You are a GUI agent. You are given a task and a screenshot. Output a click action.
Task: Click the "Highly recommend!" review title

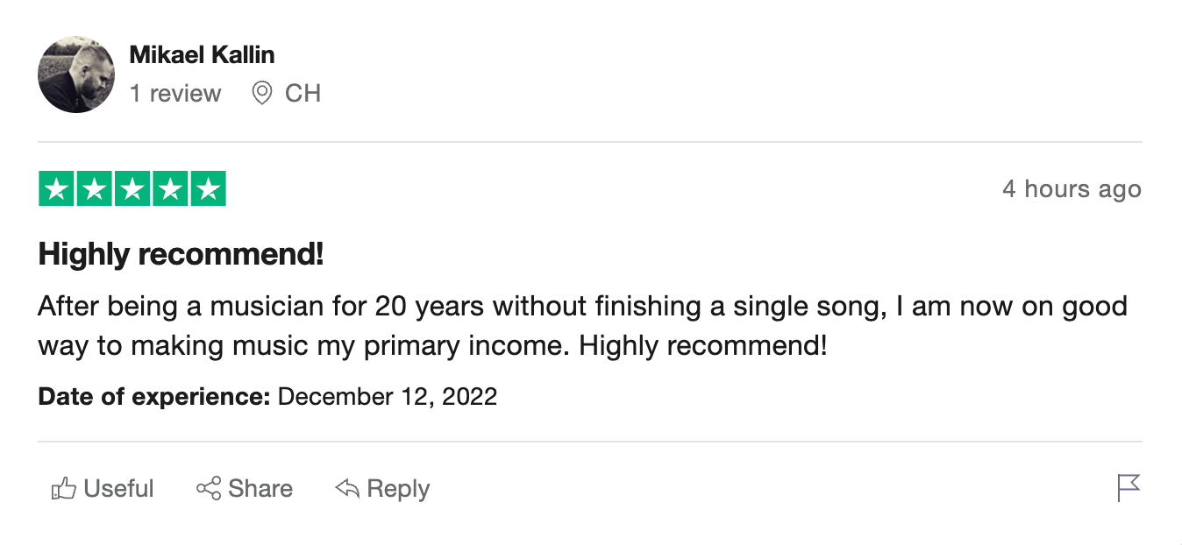tap(181, 255)
